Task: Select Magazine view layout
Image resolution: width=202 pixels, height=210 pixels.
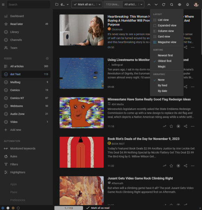Action: point(166,42)
